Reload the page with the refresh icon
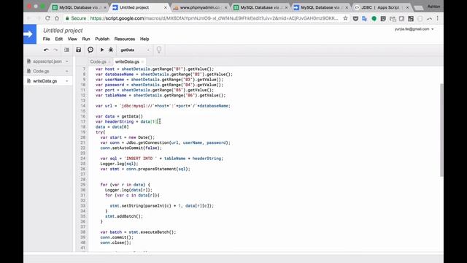This screenshot has height=263, width=467. (47, 18)
